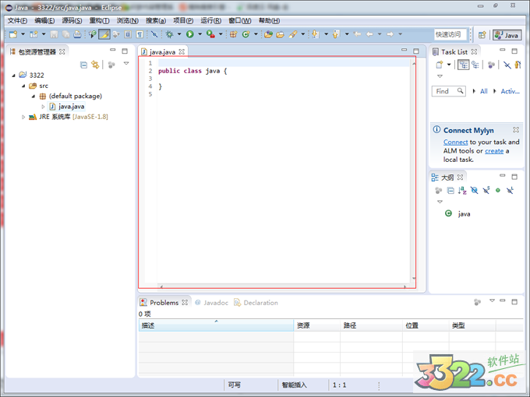This screenshot has height=397, width=530.
Task: Switch to the Javadoc tab
Action: (211, 303)
